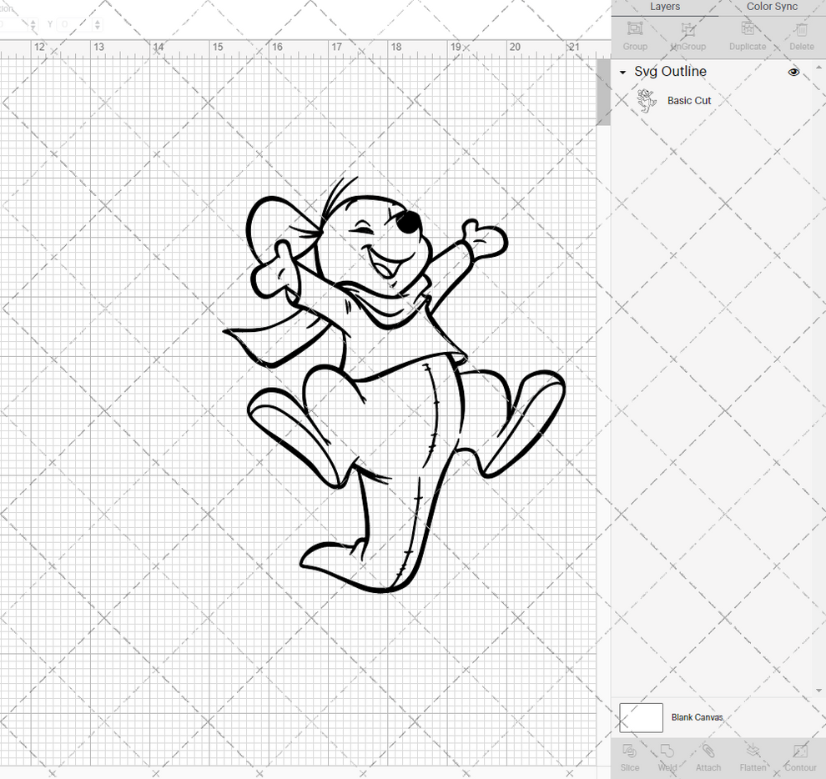Switch to the Layers tab
The height and width of the screenshot is (779, 826).
(x=665, y=7)
